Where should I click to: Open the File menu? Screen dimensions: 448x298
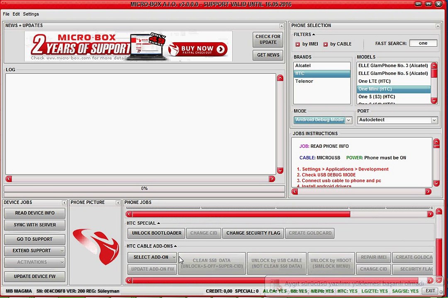pyautogui.click(x=6, y=14)
